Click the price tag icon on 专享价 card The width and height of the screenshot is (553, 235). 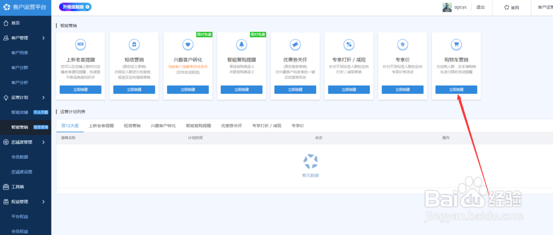point(403,44)
